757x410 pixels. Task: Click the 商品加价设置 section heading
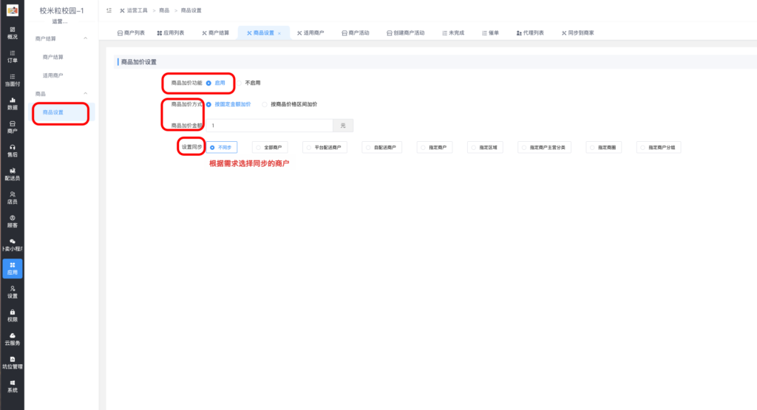tap(138, 62)
